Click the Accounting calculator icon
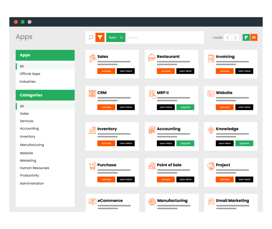 click(152, 130)
